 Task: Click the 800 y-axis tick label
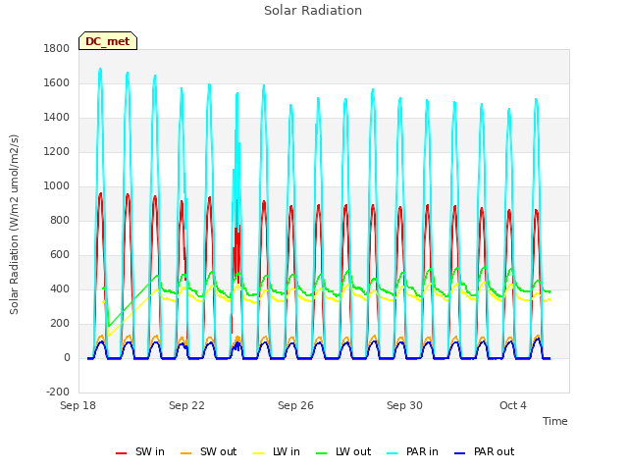pos(60,220)
